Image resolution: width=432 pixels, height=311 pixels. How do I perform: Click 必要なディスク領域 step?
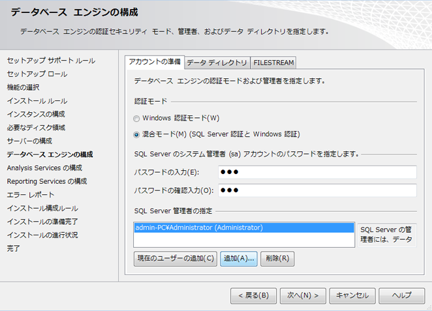pyautogui.click(x=36, y=128)
